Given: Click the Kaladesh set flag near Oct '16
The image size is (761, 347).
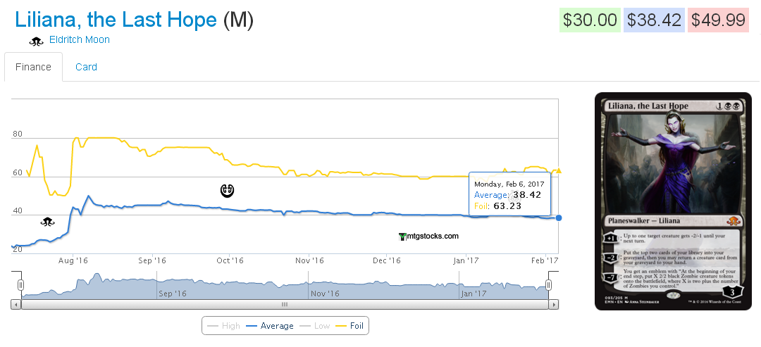Looking at the screenshot, I should coord(227,191).
